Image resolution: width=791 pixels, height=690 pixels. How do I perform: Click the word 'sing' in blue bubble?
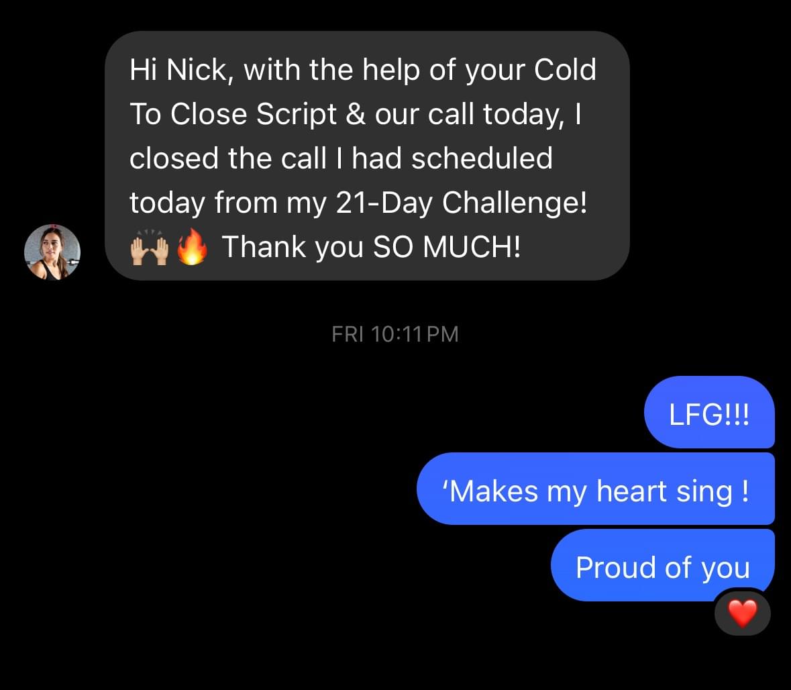coord(704,491)
